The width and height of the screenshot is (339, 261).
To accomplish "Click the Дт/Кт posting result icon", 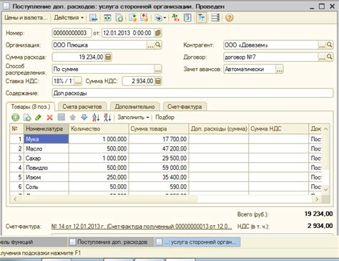I will pos(176,18).
